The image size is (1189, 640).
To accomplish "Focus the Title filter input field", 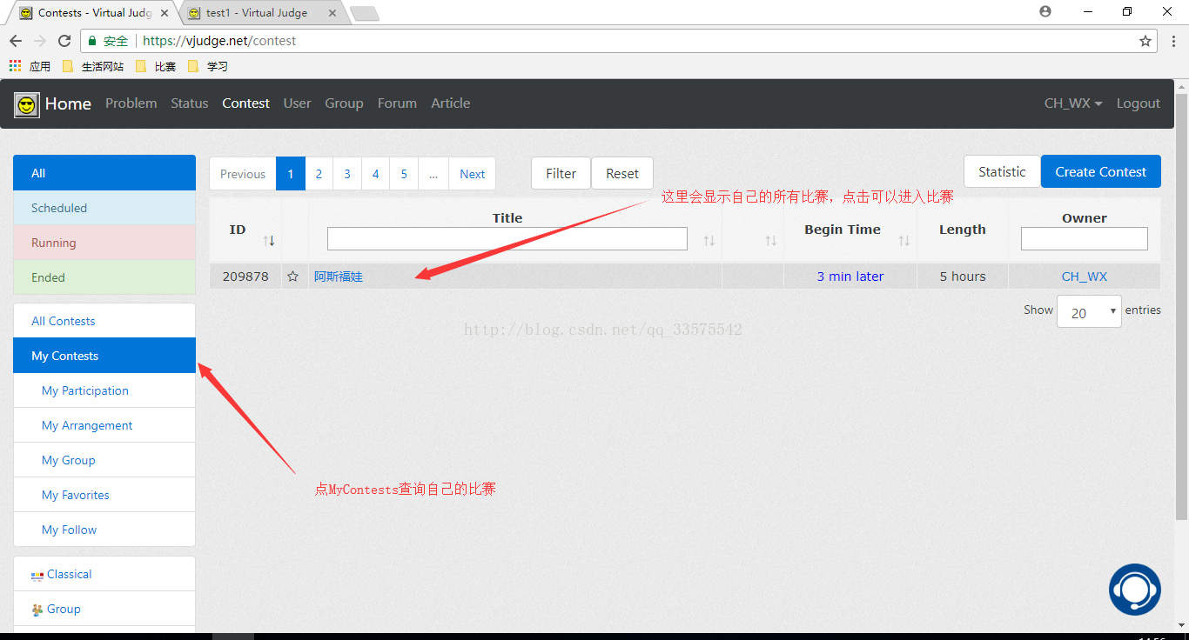I will tap(507, 239).
